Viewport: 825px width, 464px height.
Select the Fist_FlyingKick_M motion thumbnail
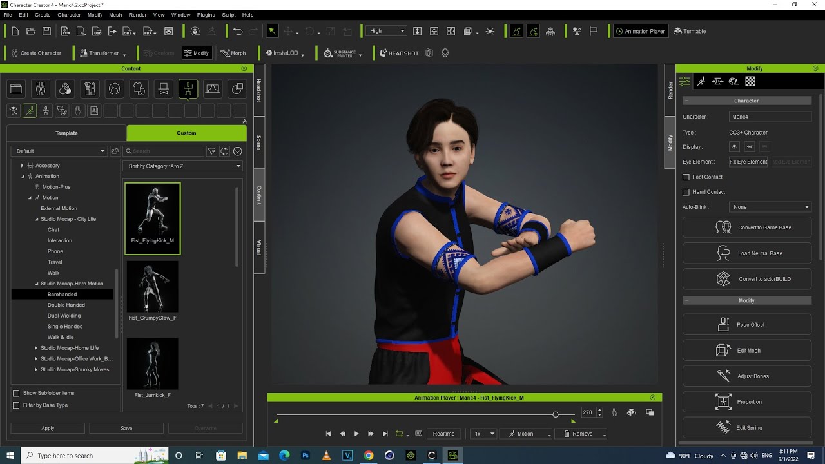click(x=153, y=218)
